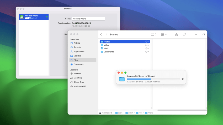This screenshot has width=223, height=125.
Task: Click the serial number 340182BB60B362B
Action: click(81, 23)
